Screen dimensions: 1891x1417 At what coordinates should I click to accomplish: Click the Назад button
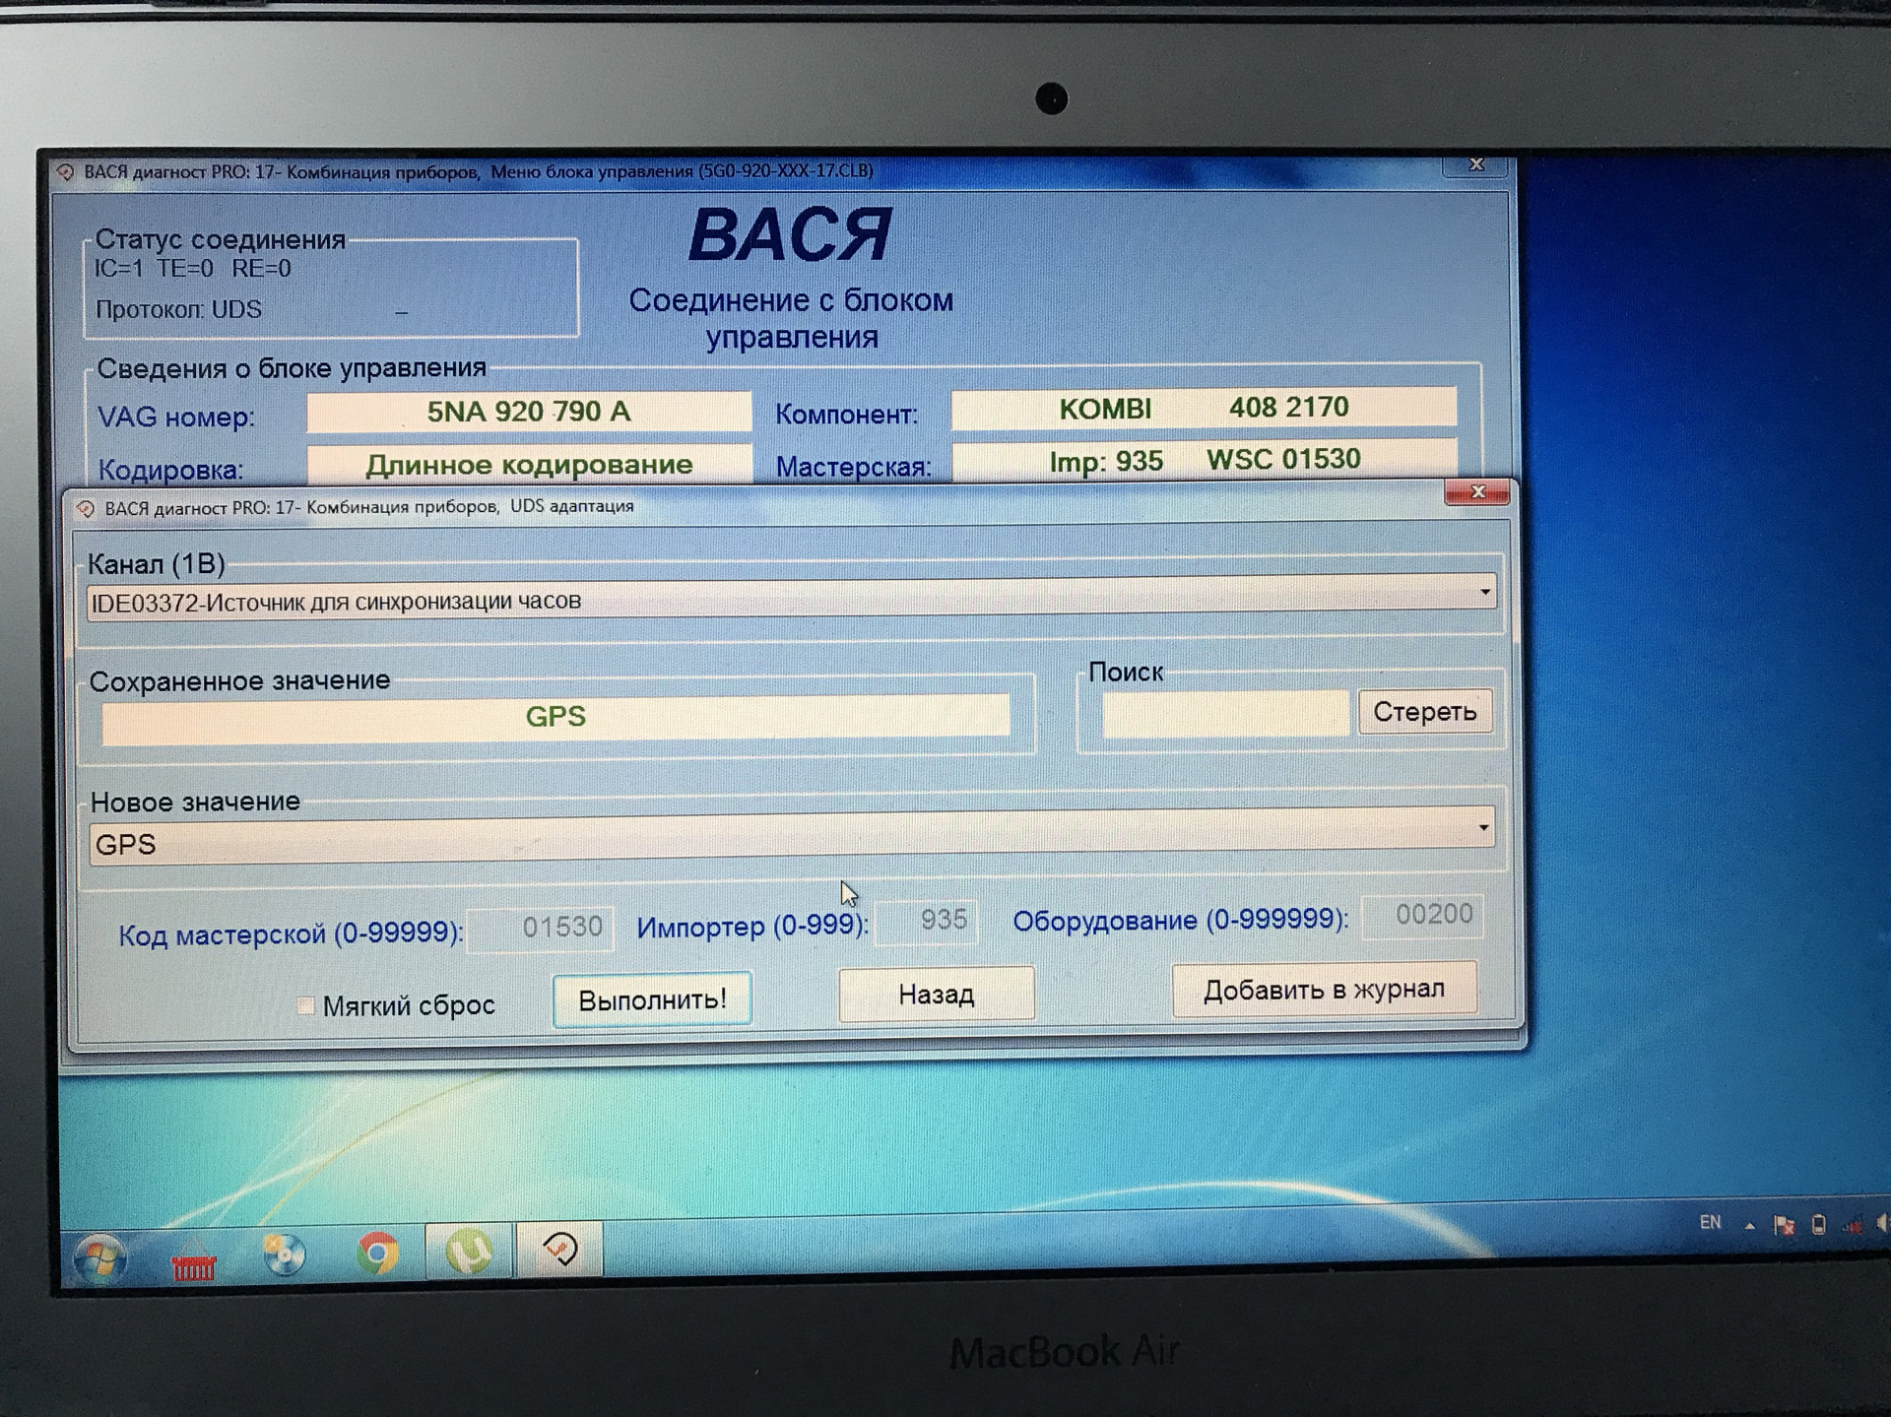936,995
